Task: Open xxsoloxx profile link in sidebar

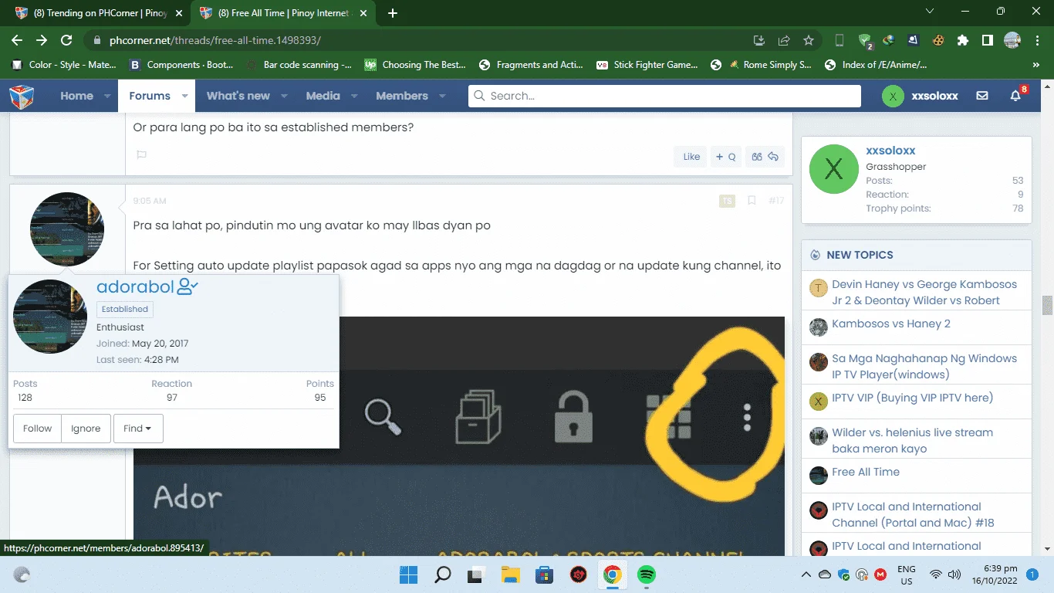Action: [890, 151]
